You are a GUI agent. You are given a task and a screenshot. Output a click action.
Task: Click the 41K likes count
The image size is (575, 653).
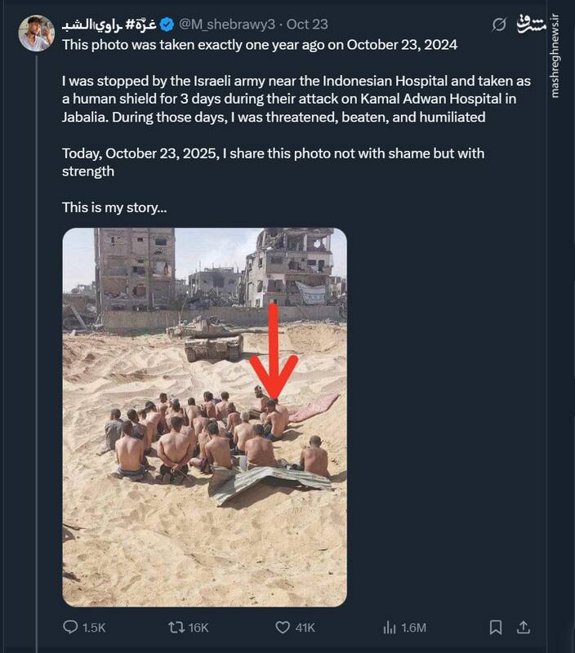click(306, 627)
